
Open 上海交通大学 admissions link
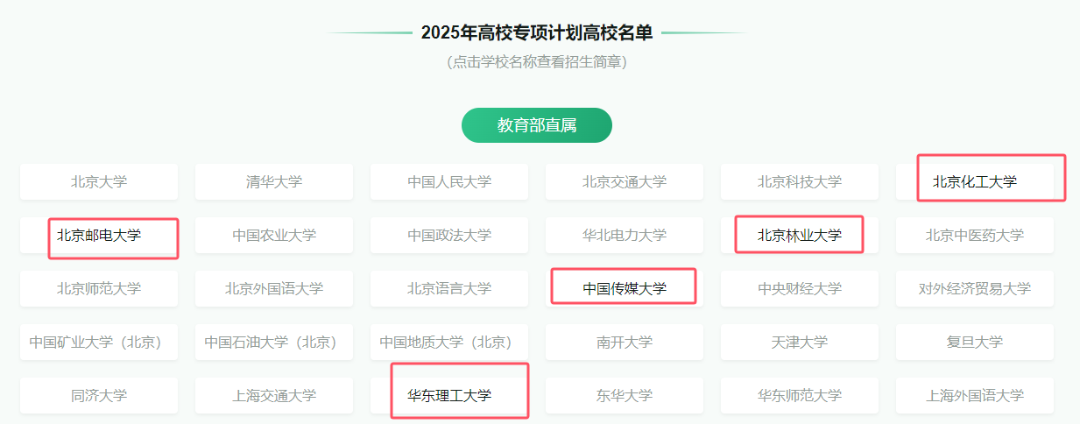(274, 395)
